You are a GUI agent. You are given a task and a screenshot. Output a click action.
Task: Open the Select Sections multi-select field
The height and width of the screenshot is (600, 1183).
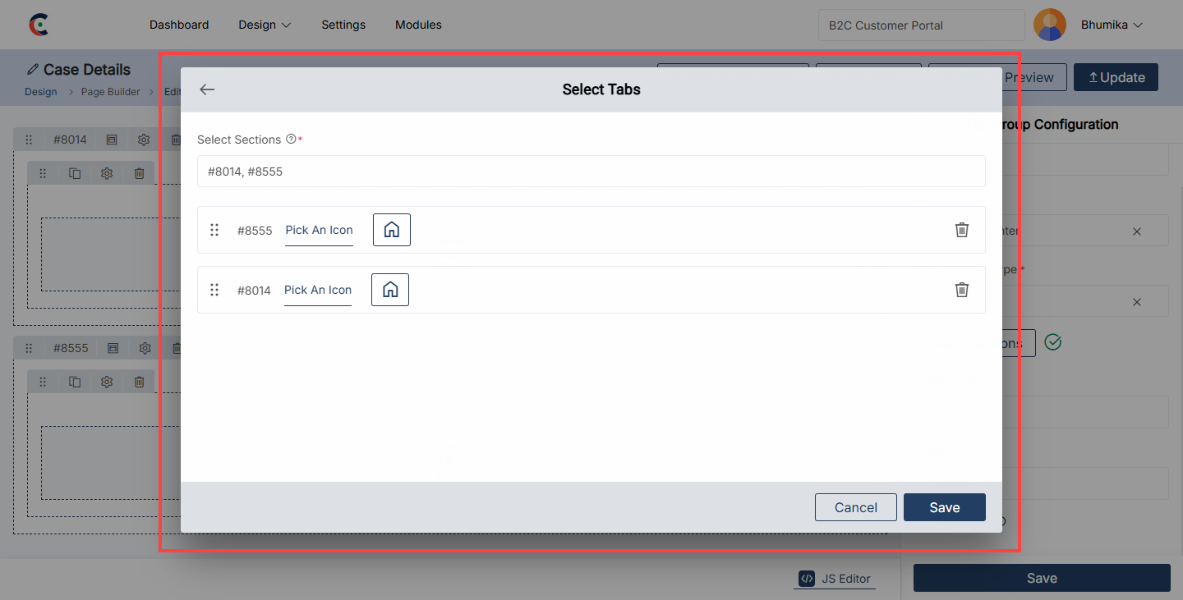pyautogui.click(x=591, y=172)
